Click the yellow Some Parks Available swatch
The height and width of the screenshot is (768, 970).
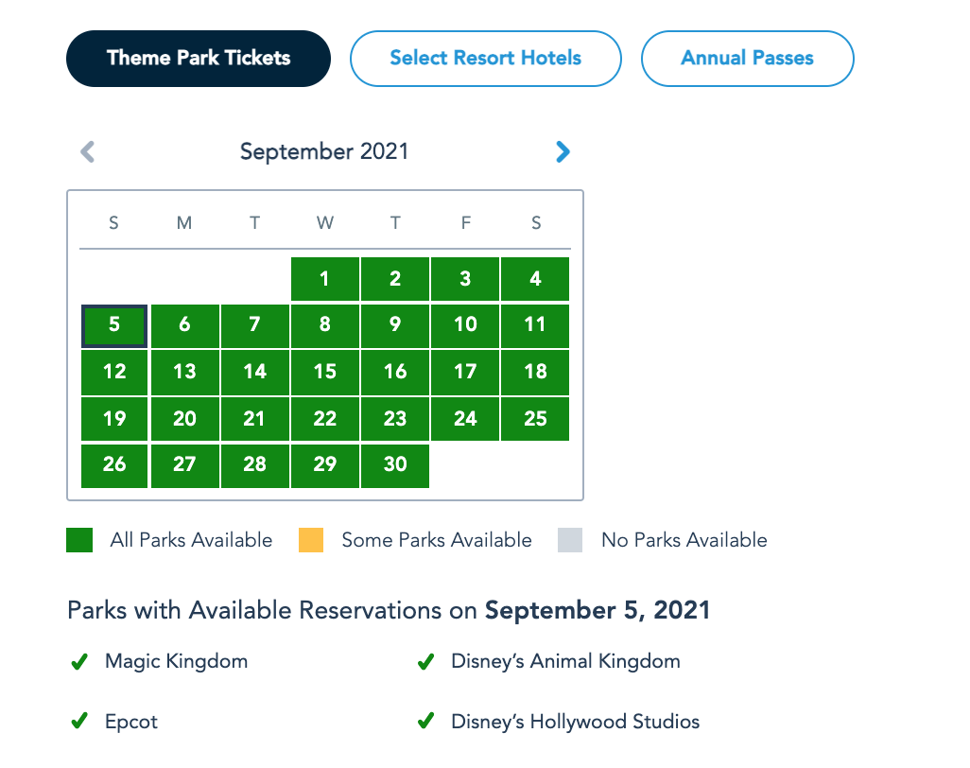tap(311, 540)
